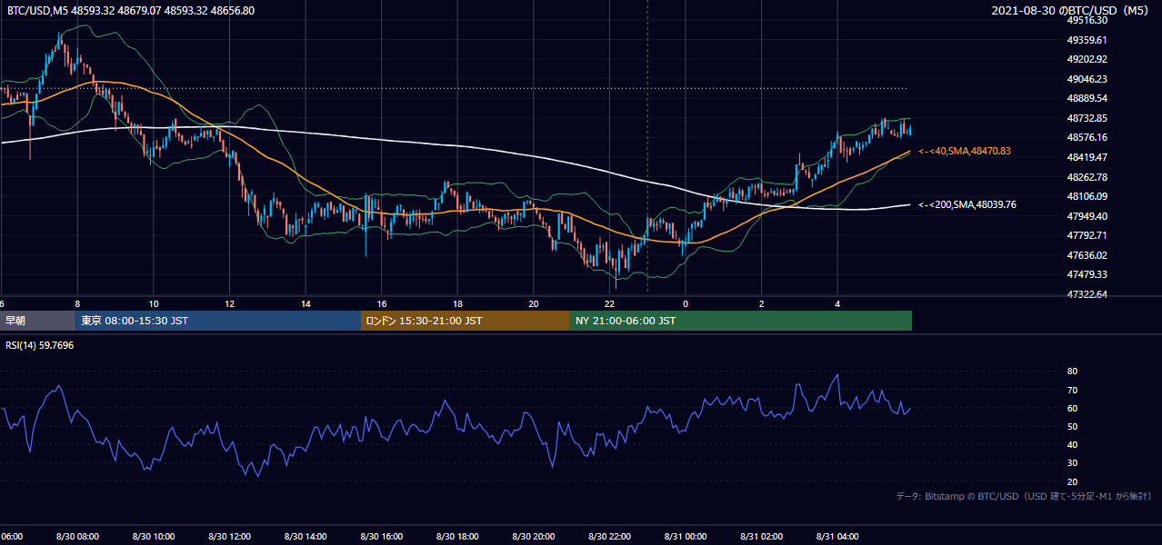This screenshot has width=1162, height=545.
Task: Select the ロンドン 15:30-21:00 JST session bar
Action: [x=466, y=321]
